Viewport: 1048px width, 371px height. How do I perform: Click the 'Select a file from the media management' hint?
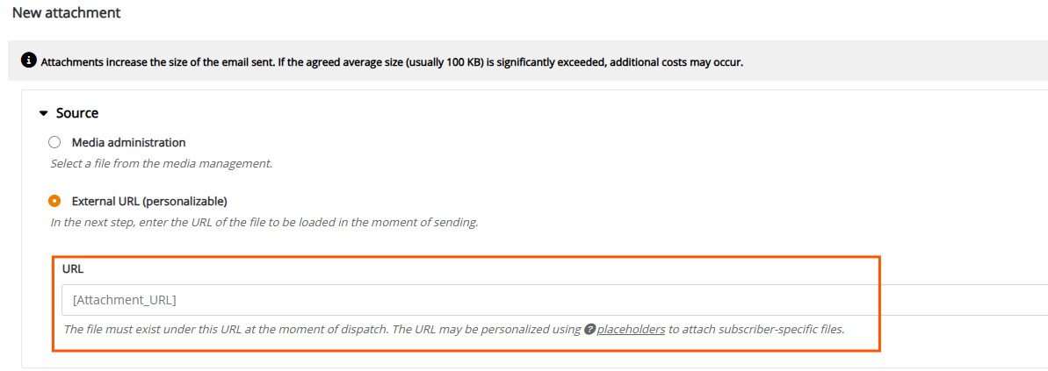coord(161,163)
